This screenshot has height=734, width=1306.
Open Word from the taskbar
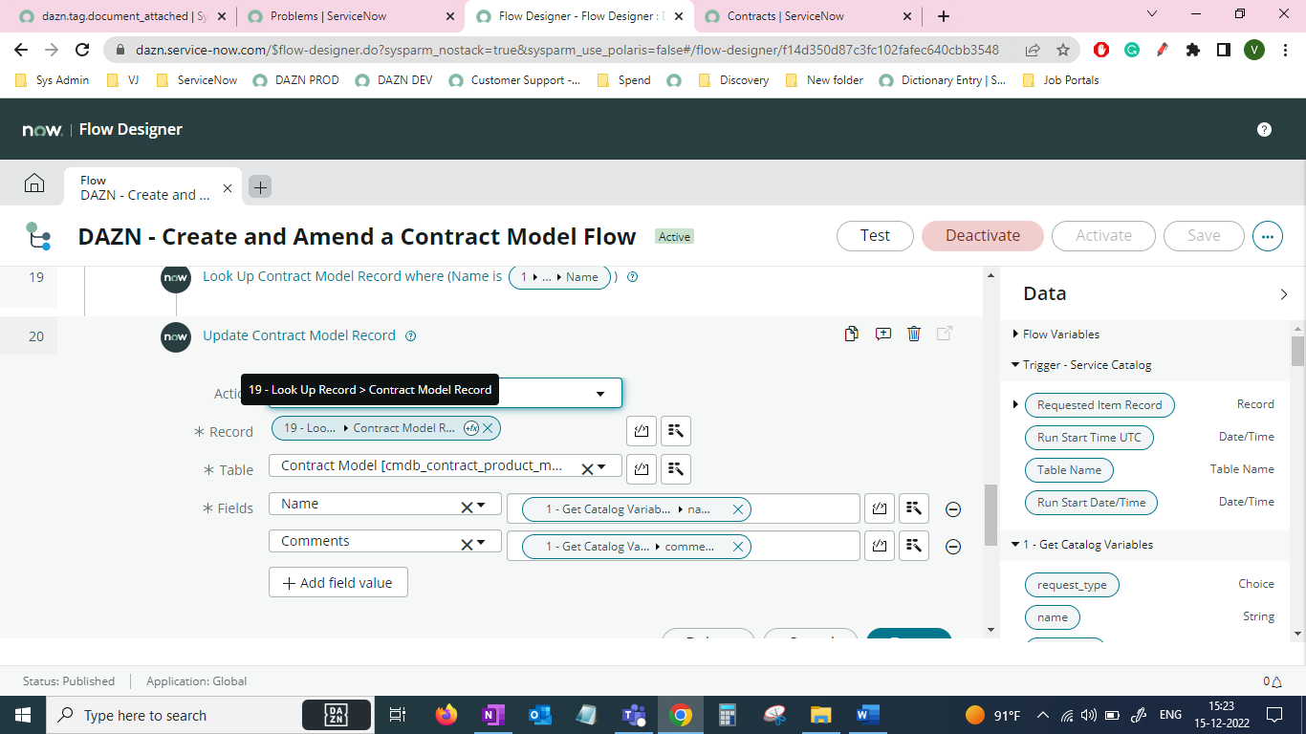pyautogui.click(x=867, y=715)
